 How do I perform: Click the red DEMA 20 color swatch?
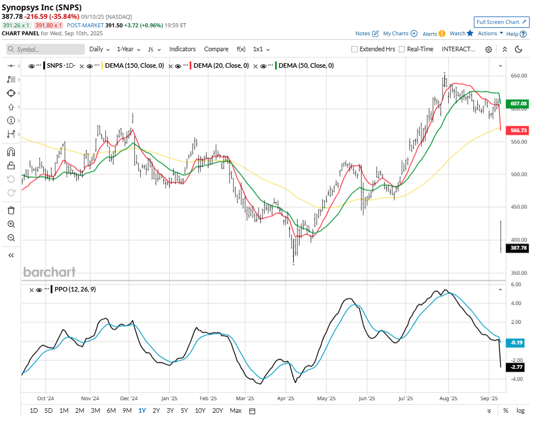tap(191, 65)
